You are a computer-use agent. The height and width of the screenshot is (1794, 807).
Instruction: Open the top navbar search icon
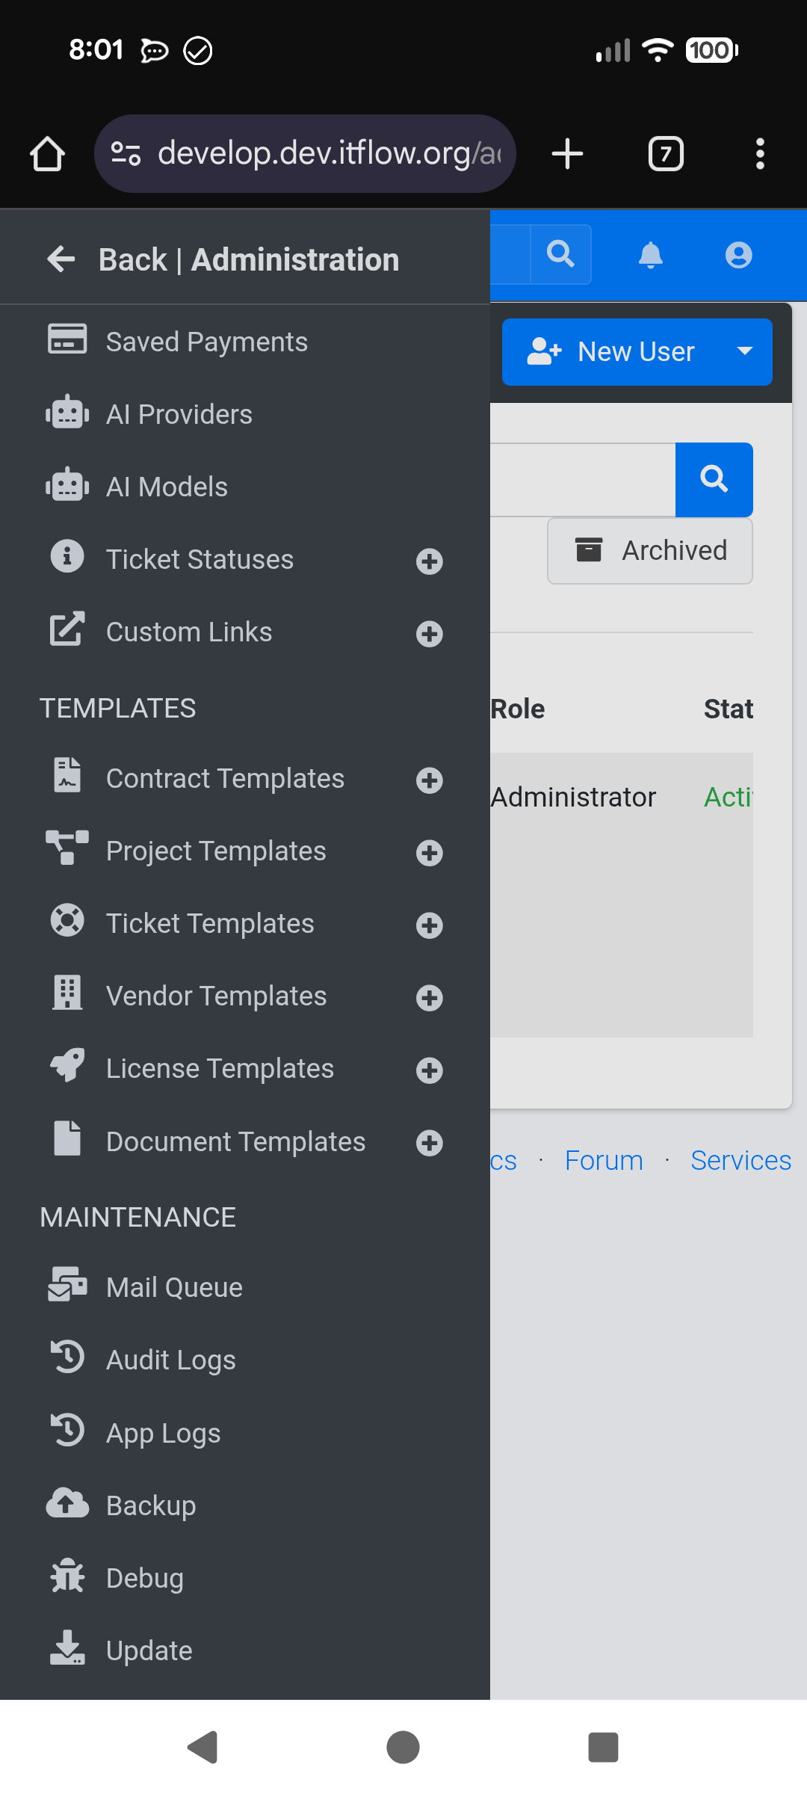click(x=560, y=255)
